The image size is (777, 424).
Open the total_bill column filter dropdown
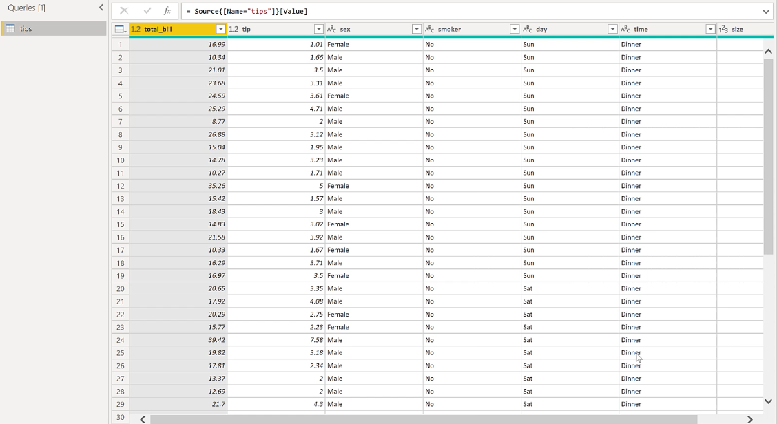click(x=220, y=29)
